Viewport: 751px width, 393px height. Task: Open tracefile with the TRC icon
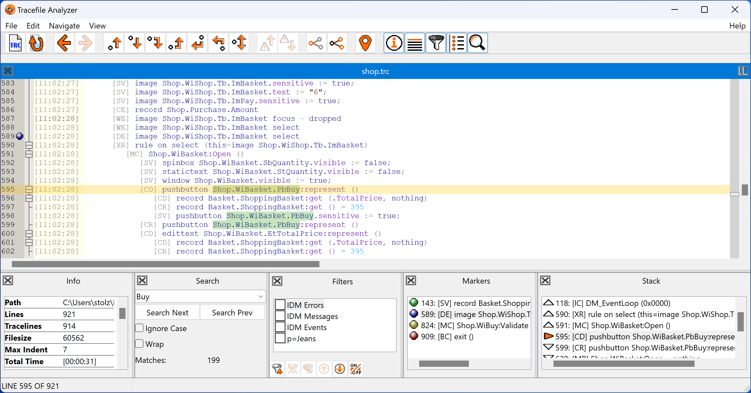point(15,43)
